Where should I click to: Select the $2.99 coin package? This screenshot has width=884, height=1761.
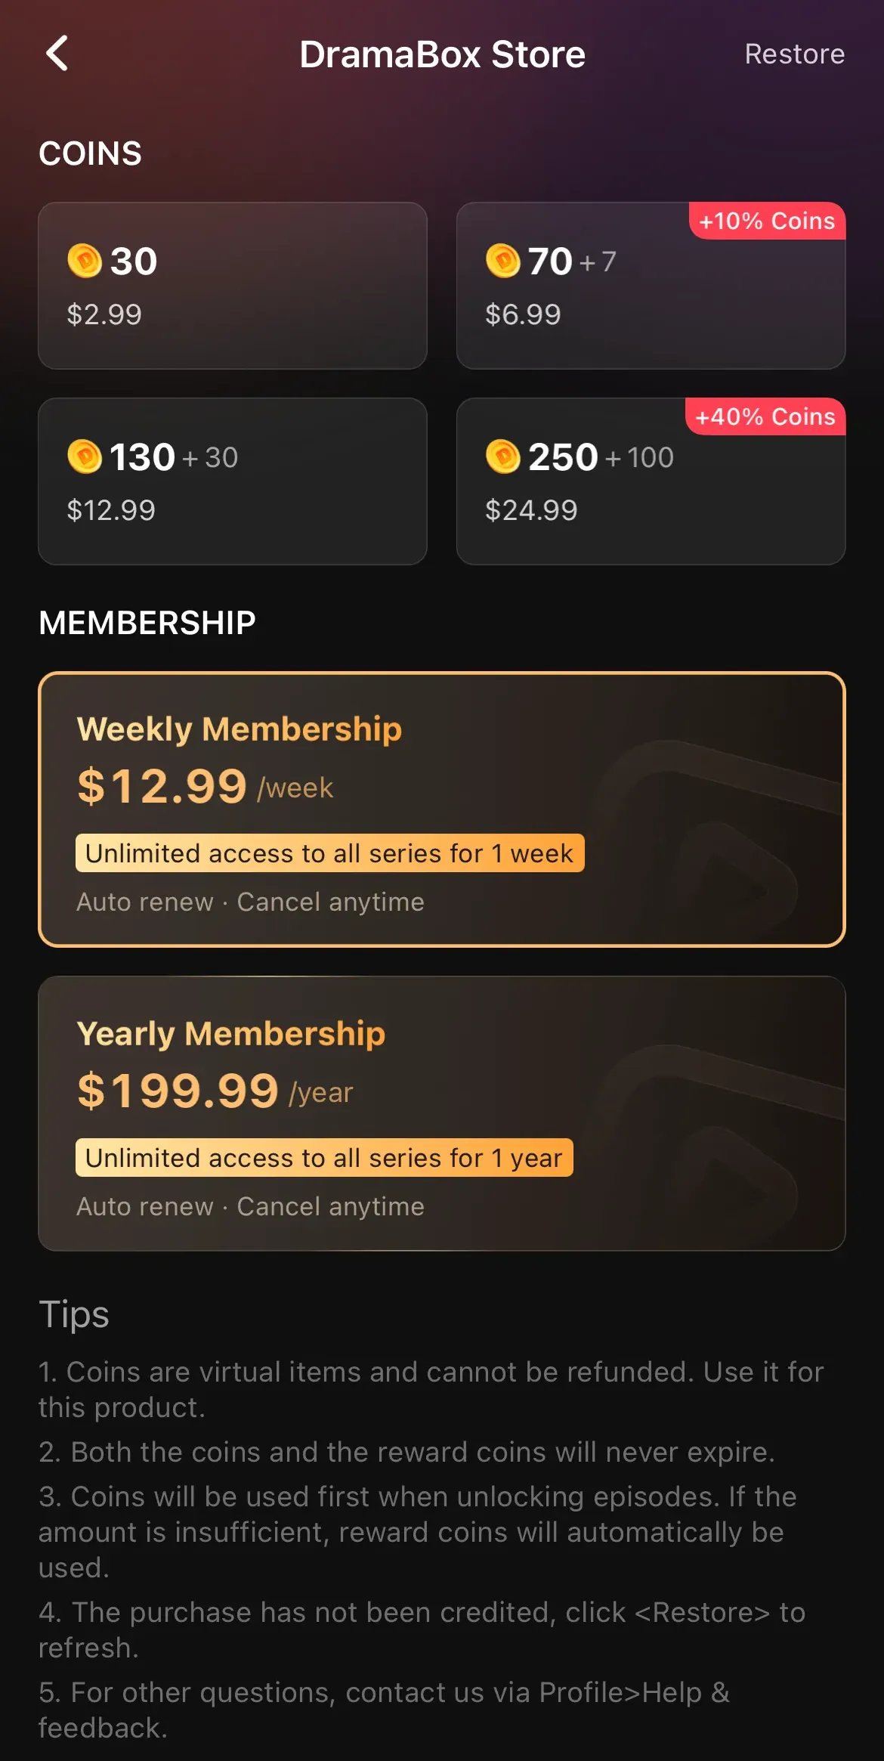[x=232, y=286]
